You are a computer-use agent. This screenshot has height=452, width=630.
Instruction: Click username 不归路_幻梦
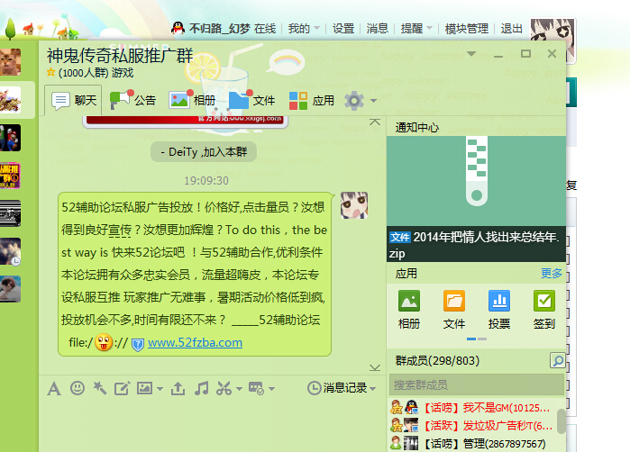click(x=220, y=29)
